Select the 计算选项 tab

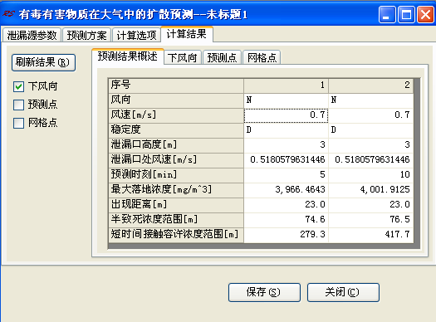point(136,36)
